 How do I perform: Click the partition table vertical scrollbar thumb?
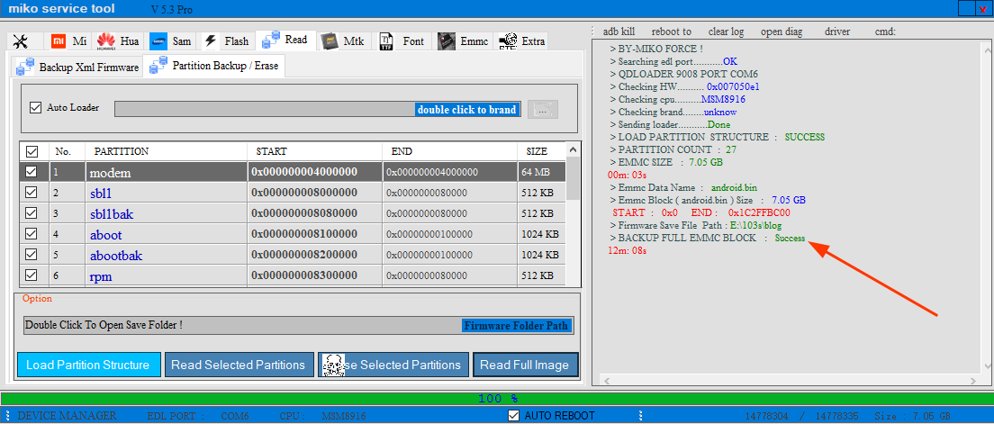point(573,178)
